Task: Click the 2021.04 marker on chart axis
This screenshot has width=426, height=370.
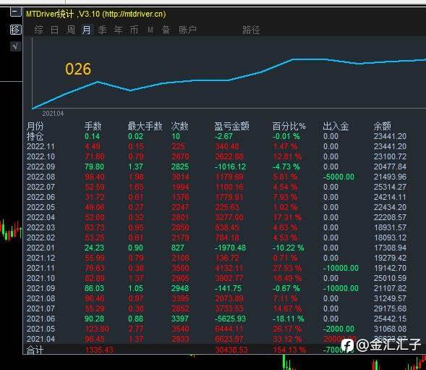Action: click(53, 113)
